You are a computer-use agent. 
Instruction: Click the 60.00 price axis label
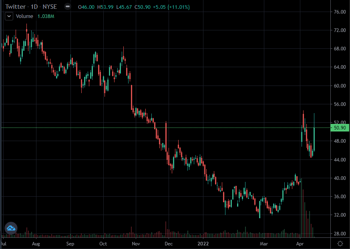coord(340,86)
